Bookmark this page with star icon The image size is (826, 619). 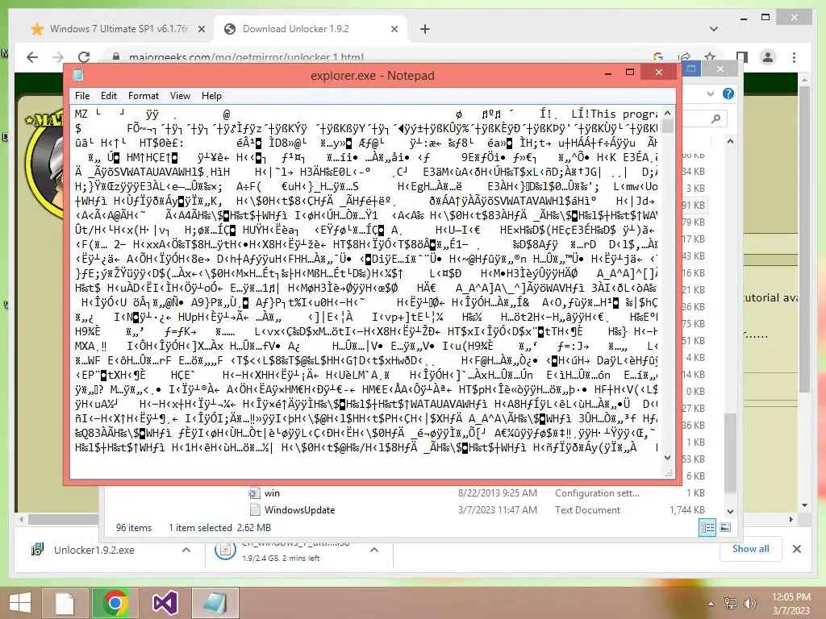[710, 57]
